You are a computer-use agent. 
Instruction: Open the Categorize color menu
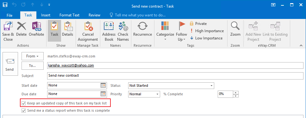(165, 31)
